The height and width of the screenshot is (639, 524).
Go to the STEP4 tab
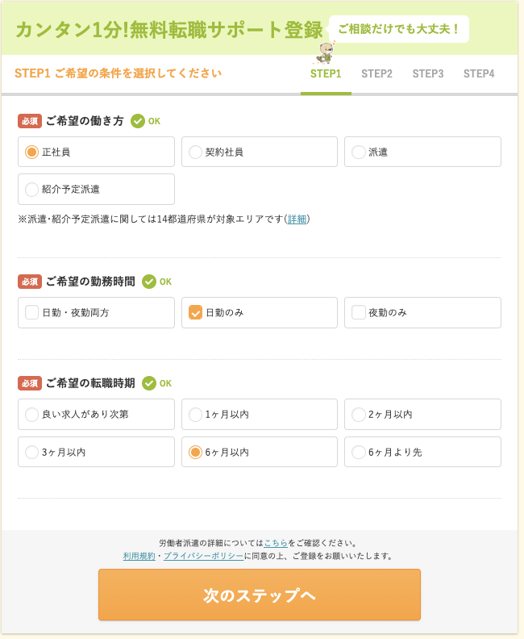click(x=479, y=73)
